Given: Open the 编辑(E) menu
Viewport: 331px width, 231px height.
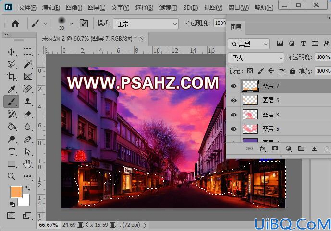Looking at the screenshot, I should [51, 8].
